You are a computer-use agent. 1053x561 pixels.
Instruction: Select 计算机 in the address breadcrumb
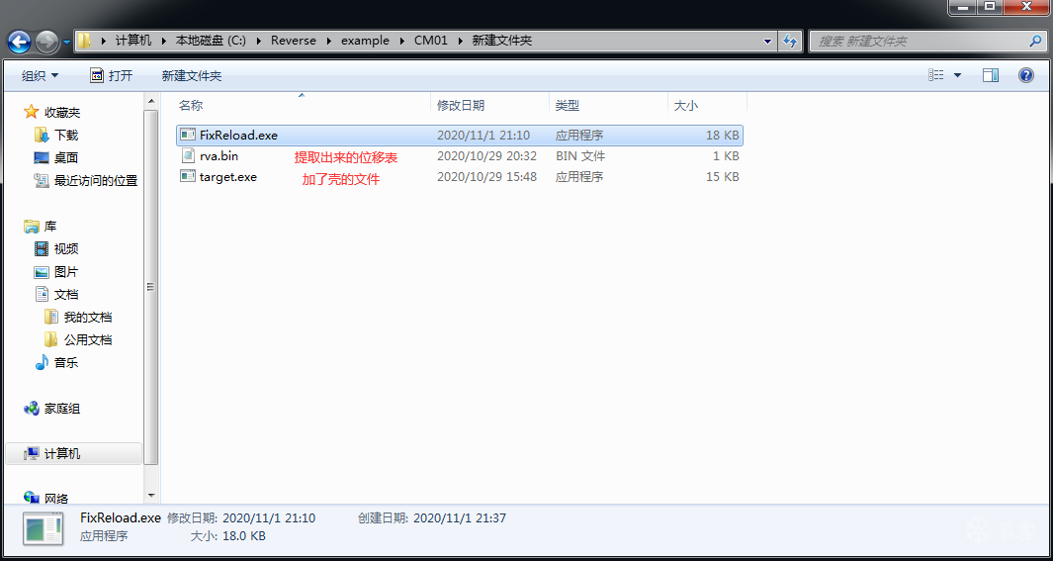(x=132, y=41)
